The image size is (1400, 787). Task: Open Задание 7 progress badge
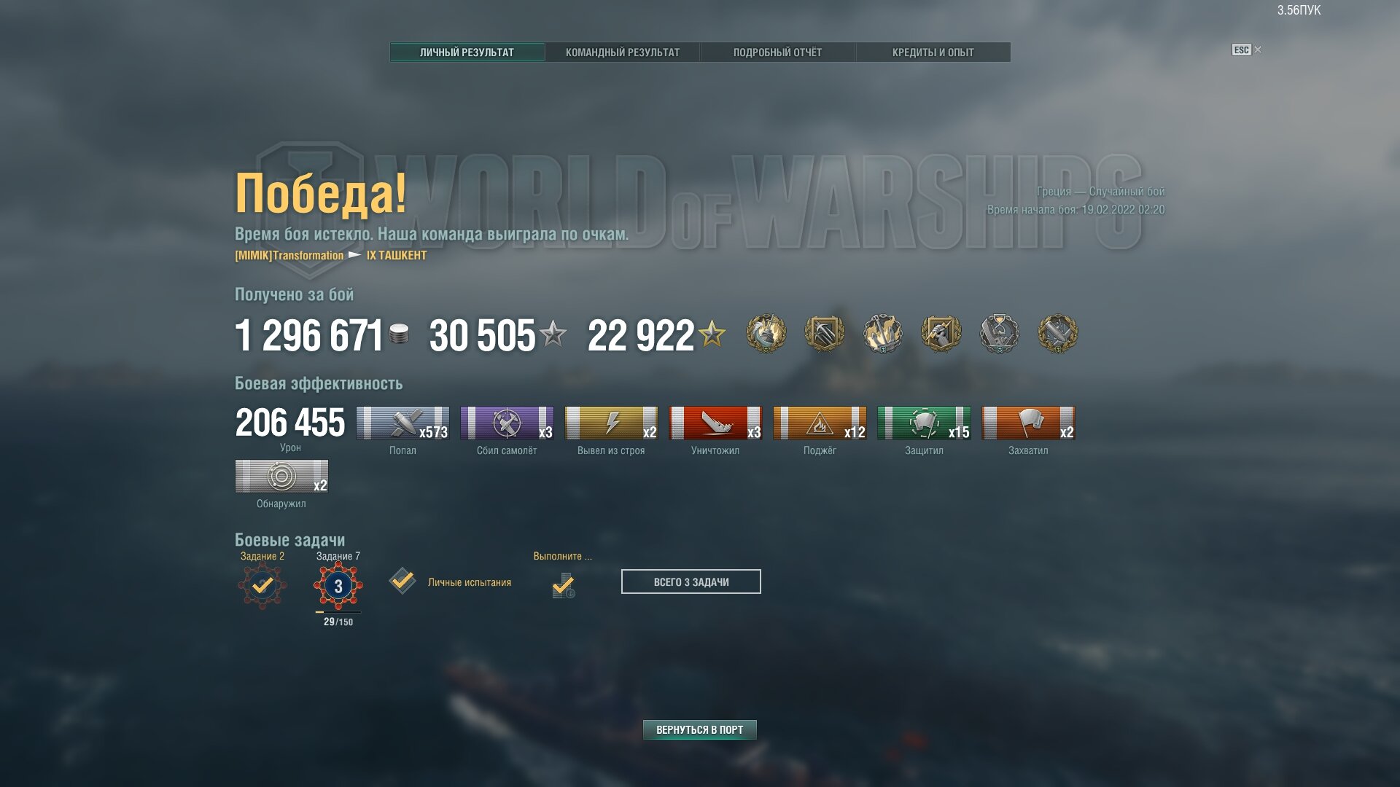338,585
